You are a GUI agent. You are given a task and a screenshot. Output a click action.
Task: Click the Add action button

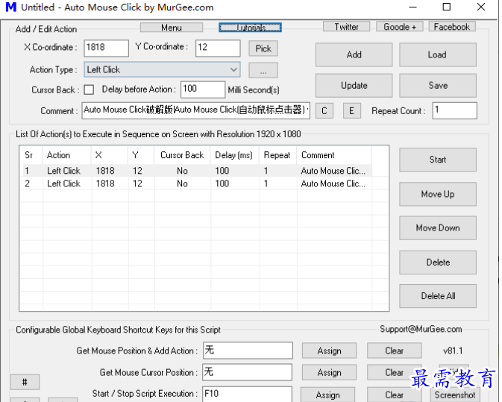pyautogui.click(x=354, y=54)
